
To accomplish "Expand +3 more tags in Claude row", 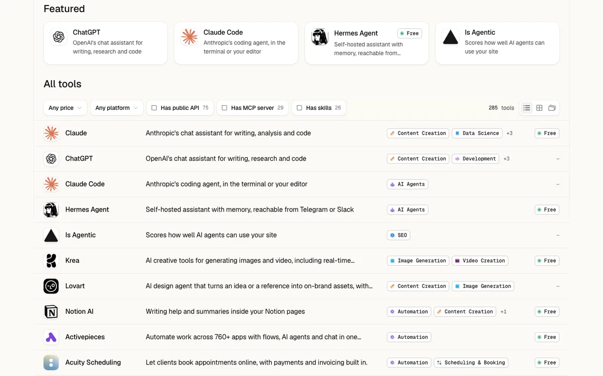I will click(510, 133).
